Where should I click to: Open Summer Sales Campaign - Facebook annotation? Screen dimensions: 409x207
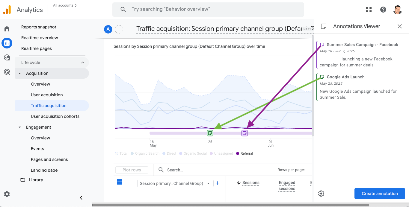coord(363,45)
